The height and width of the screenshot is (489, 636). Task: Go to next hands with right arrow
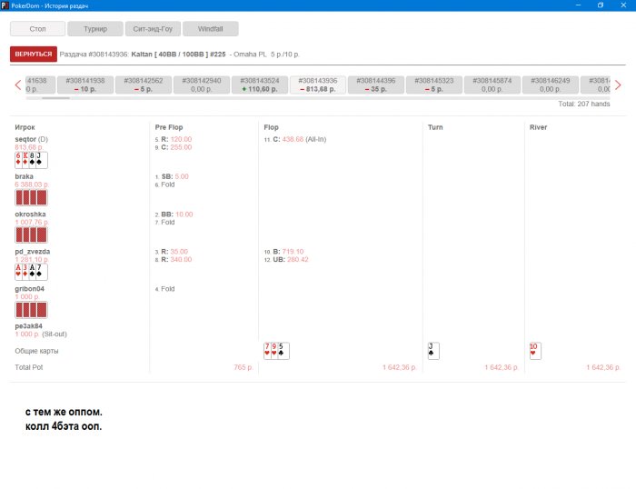[x=618, y=85]
